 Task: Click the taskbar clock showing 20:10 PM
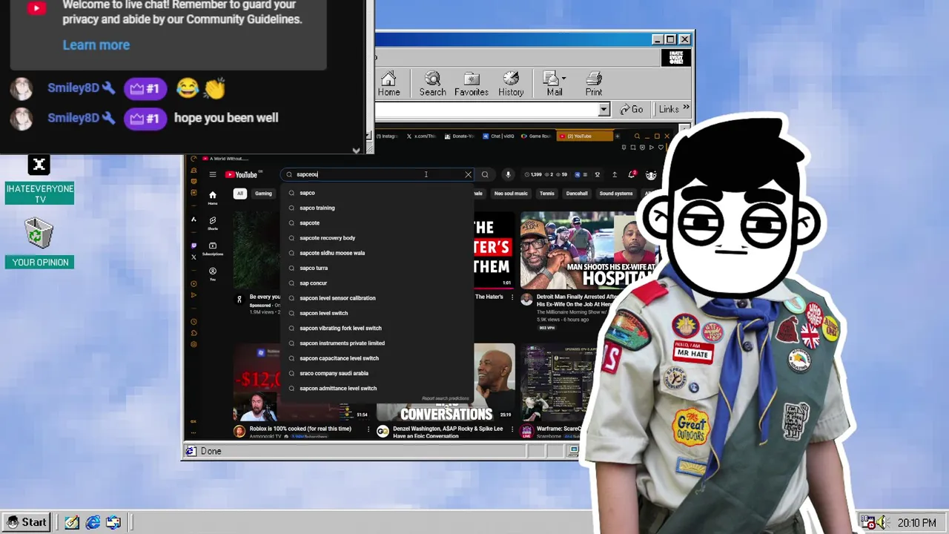[916, 523]
